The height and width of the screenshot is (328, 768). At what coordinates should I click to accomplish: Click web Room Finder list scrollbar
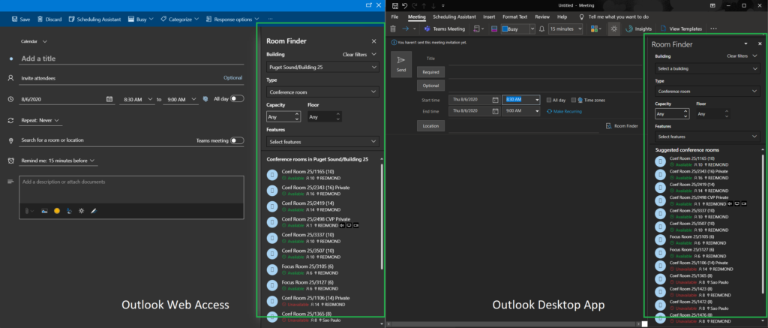coord(382,215)
